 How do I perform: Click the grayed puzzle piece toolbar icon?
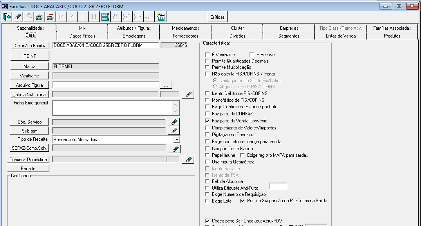[29, 17]
